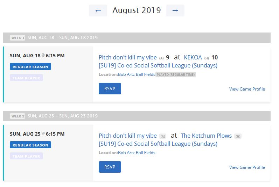Click the Regular Season badge on Aug 18
This screenshot has height=187, width=279.
click(30, 67)
